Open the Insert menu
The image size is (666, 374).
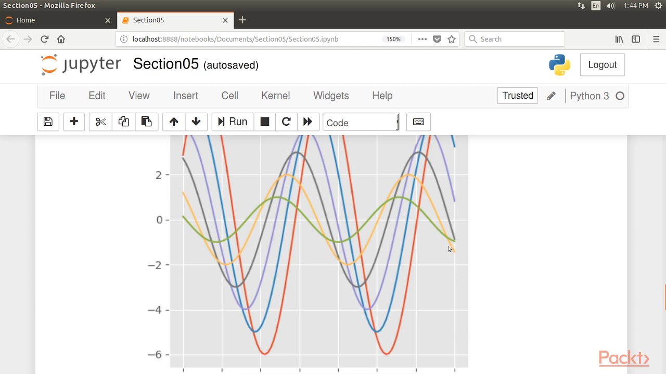tap(186, 96)
